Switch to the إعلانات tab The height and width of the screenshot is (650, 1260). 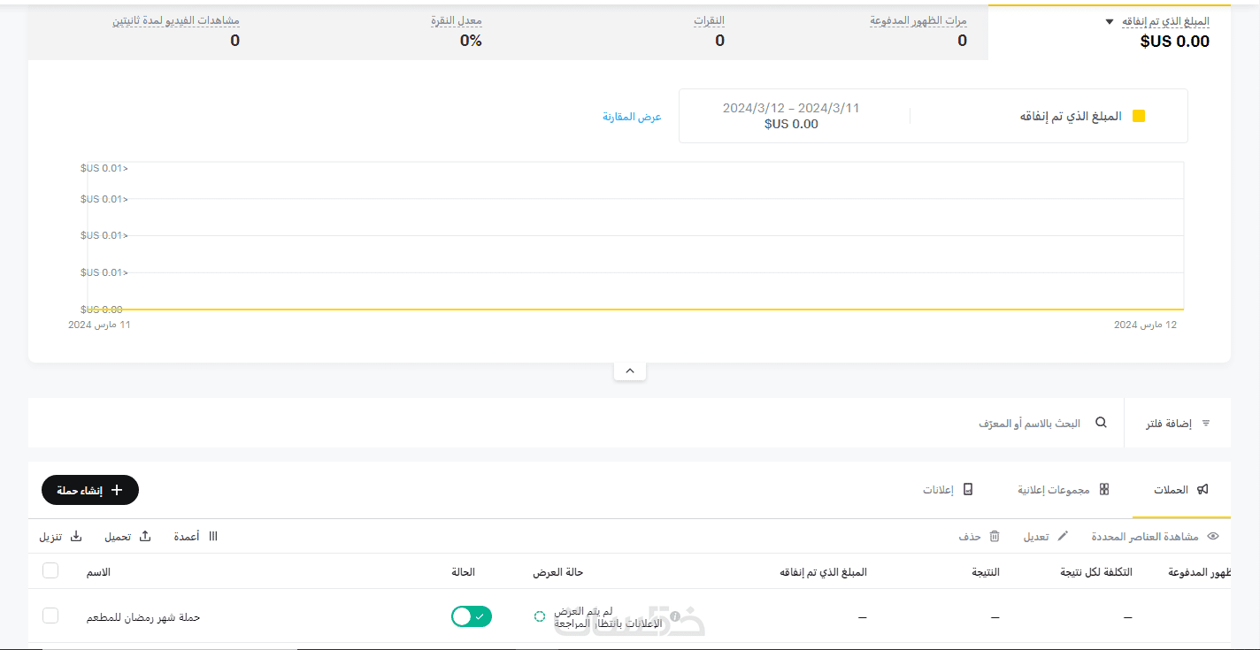point(948,489)
